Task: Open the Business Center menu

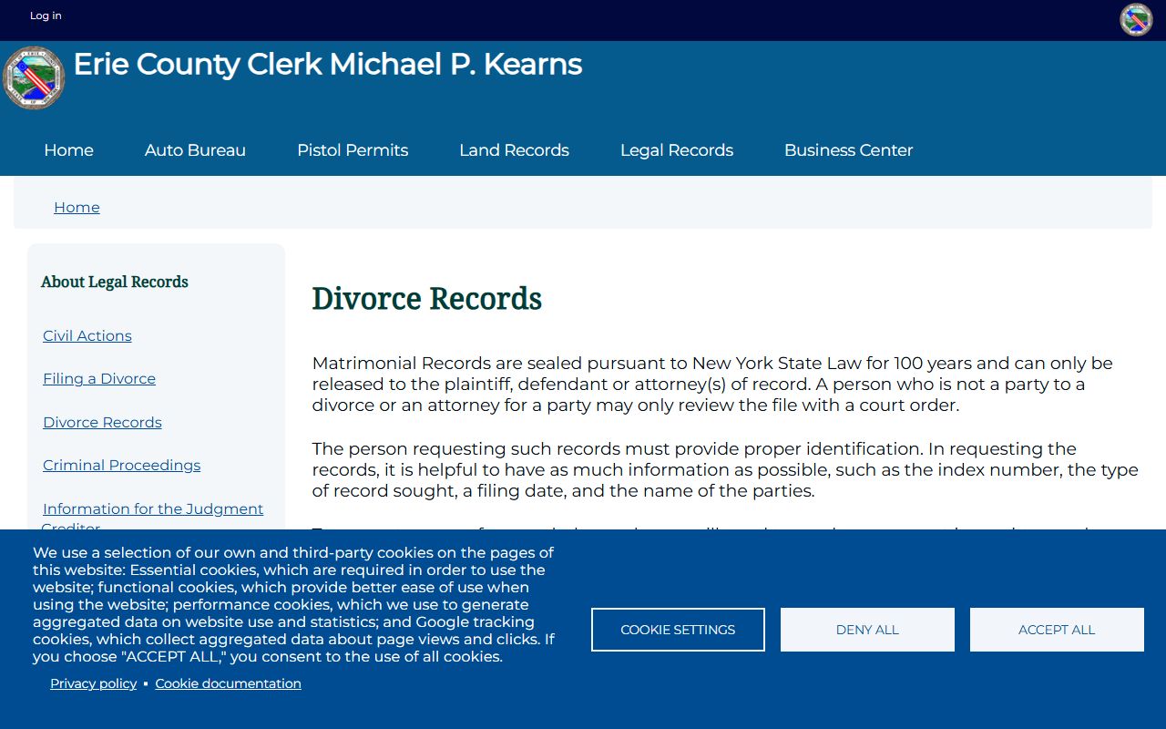Action: tap(848, 150)
